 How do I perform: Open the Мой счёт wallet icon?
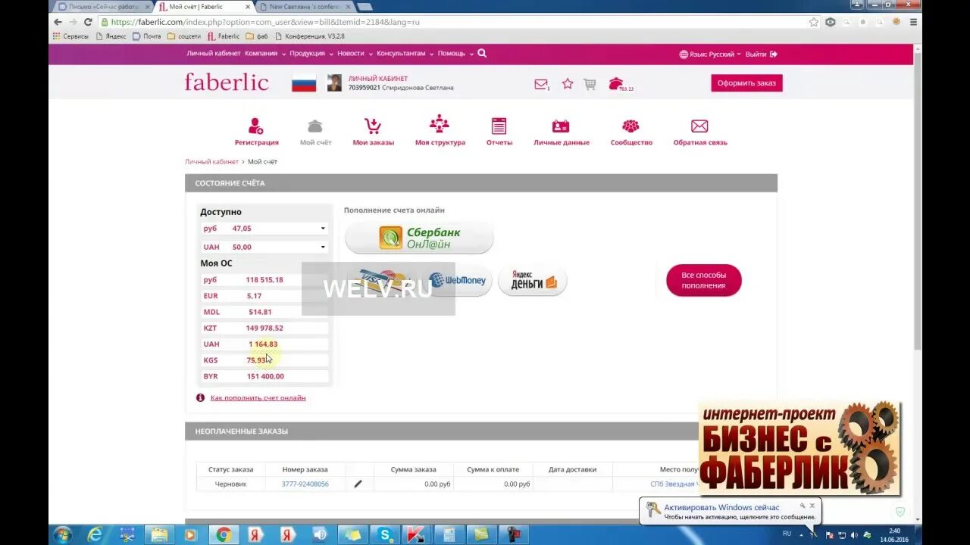tap(315, 126)
